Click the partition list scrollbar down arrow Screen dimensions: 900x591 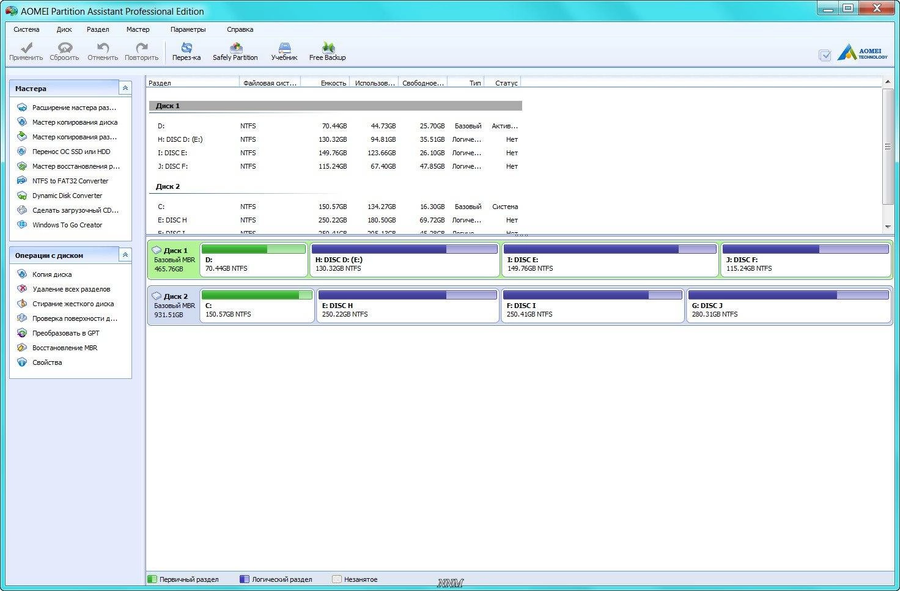(x=888, y=227)
